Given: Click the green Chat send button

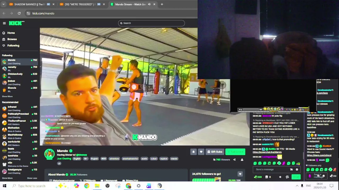Looking at the screenshot, I should tap(296, 177).
